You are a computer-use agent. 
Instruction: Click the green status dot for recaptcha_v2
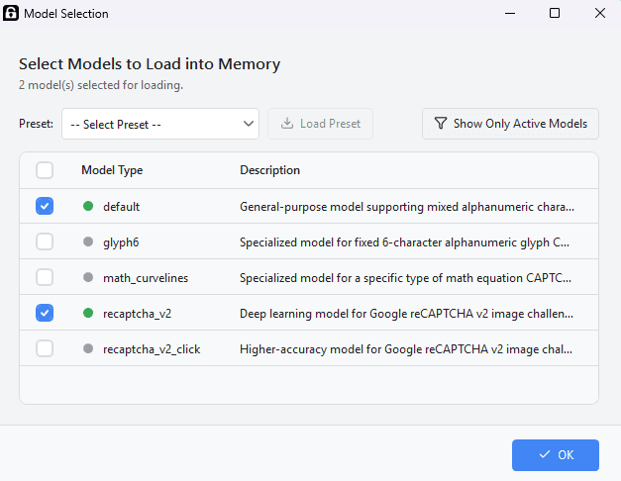click(88, 313)
